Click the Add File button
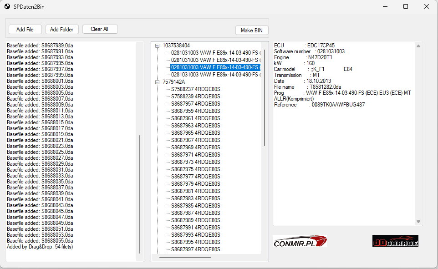Screen dimensions: 438x269 (25, 29)
